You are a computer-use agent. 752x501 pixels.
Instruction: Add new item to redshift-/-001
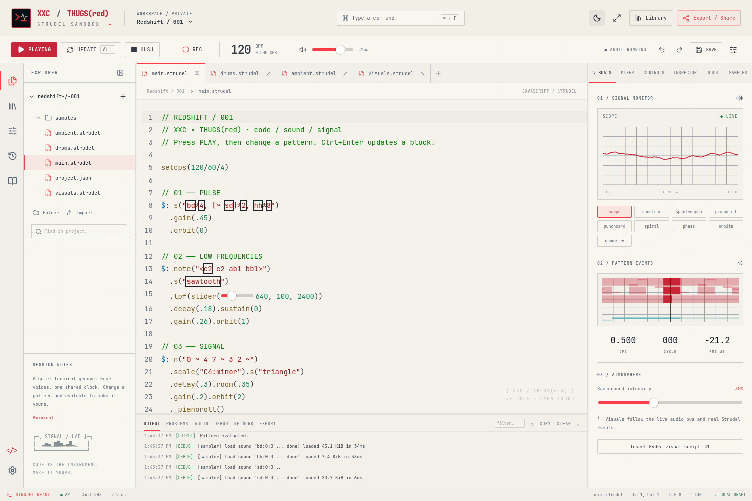click(123, 96)
